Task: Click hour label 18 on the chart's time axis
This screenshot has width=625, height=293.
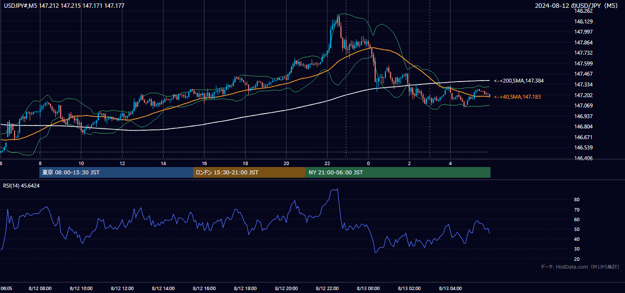Action: 246,163
